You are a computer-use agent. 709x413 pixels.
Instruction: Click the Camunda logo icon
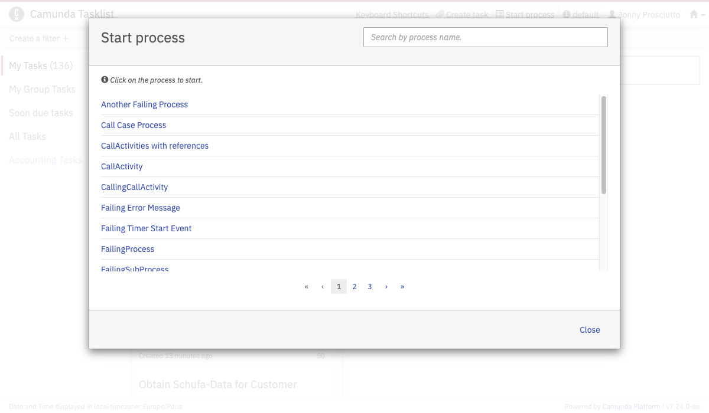click(17, 14)
